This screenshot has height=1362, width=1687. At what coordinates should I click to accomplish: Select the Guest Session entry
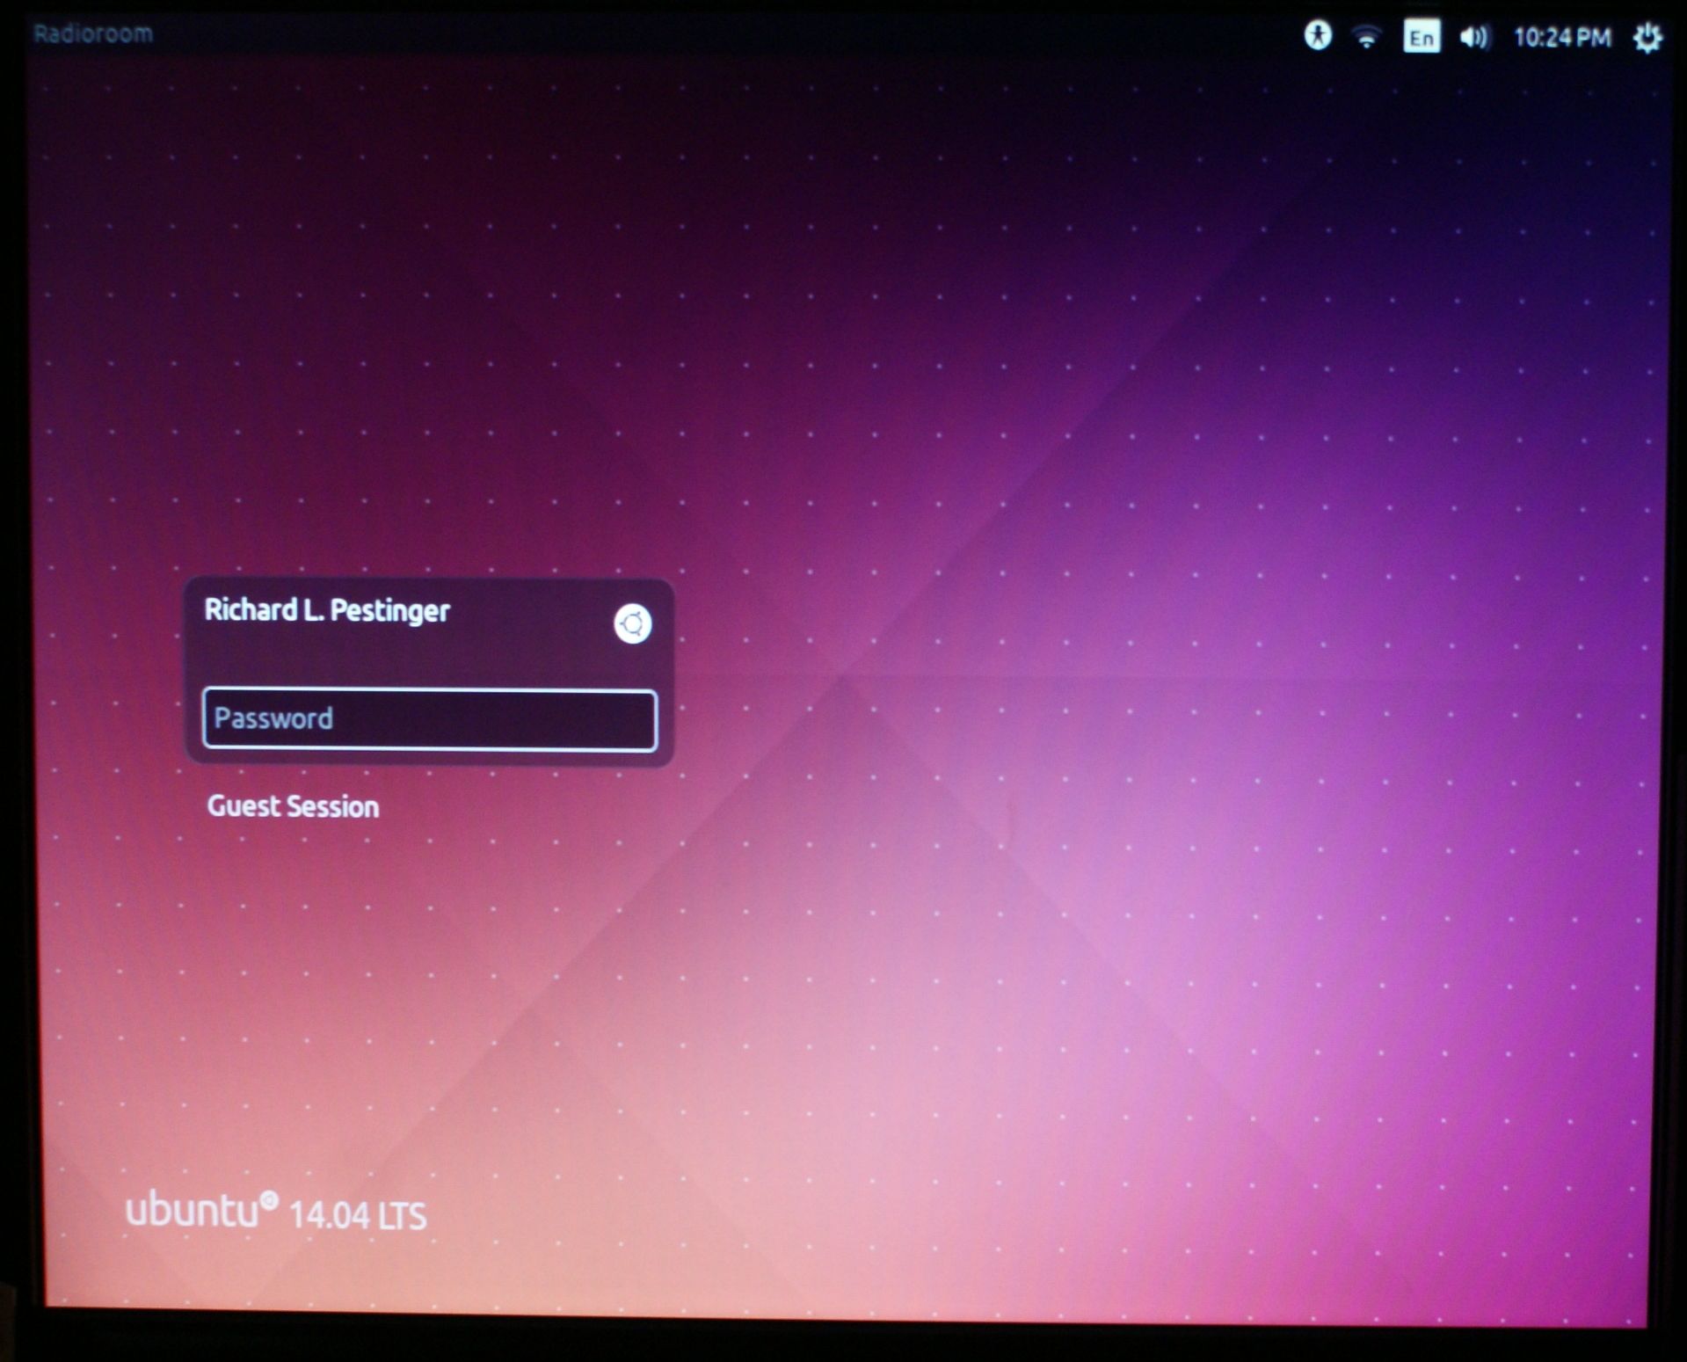293,806
